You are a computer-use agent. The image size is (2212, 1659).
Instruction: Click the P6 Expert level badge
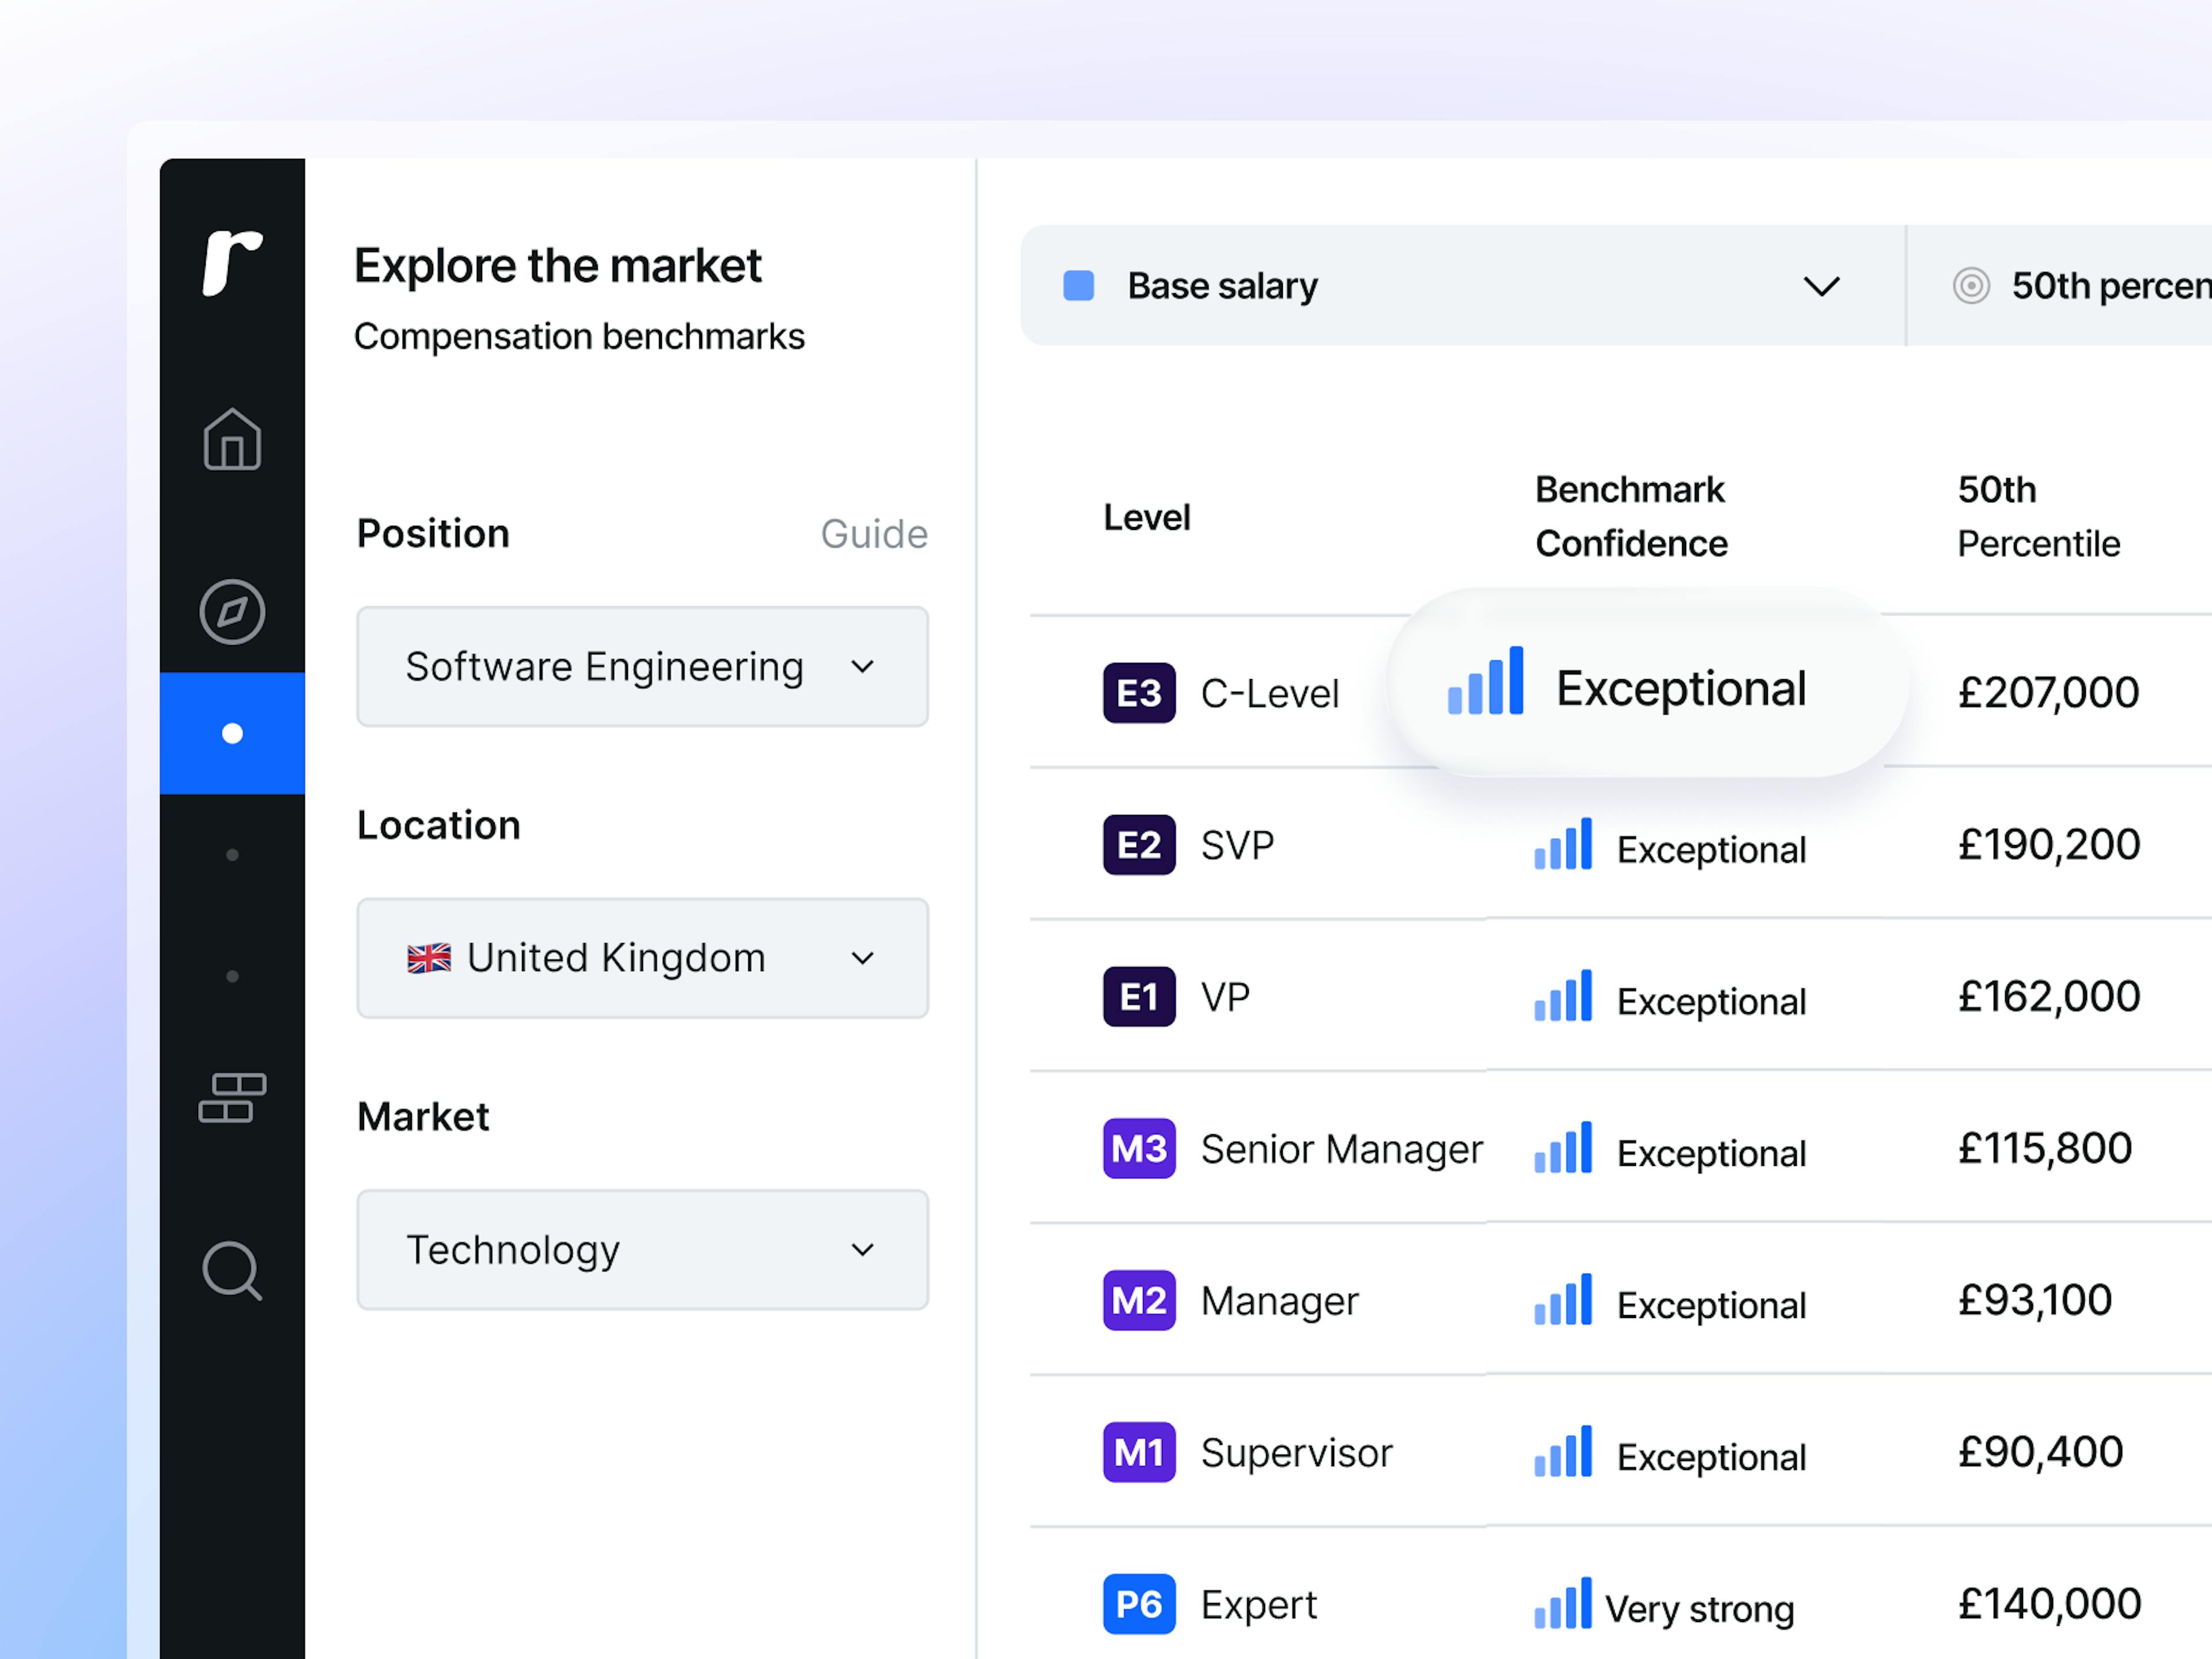pos(1138,1604)
